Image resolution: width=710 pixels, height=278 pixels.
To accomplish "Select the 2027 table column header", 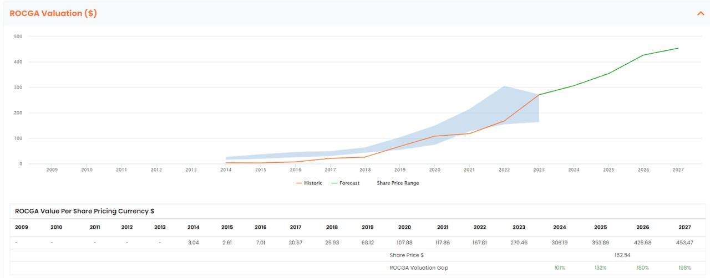I will tap(683, 227).
